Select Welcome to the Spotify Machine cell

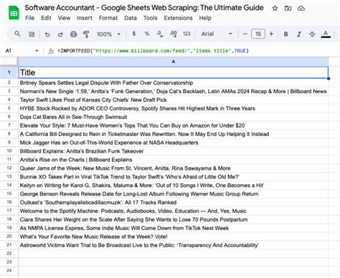(x=174, y=211)
